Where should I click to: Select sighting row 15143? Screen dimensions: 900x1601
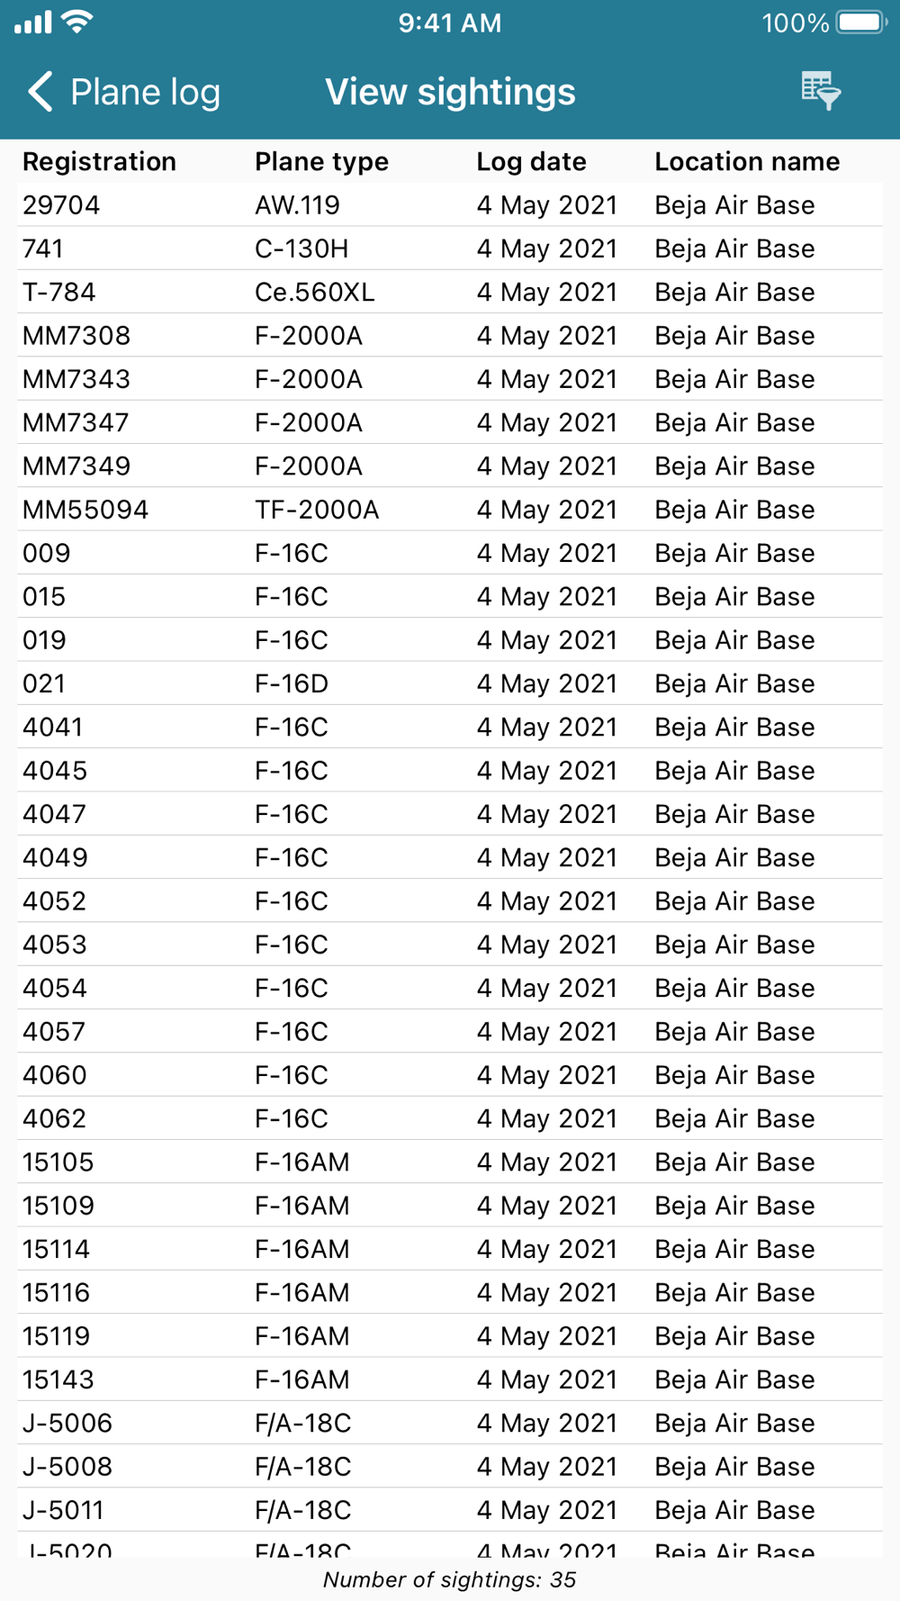tap(450, 1379)
